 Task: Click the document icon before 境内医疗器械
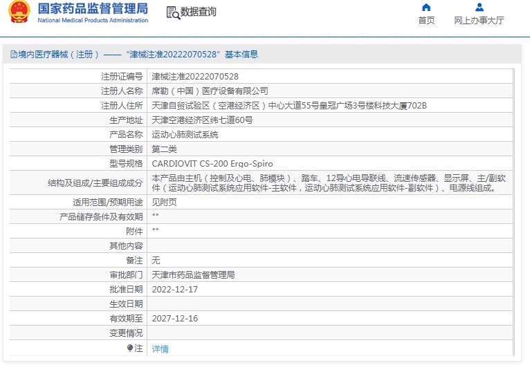(x=14, y=55)
